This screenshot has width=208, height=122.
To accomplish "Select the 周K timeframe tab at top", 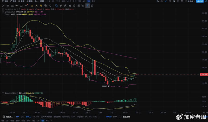I will [93, 1].
